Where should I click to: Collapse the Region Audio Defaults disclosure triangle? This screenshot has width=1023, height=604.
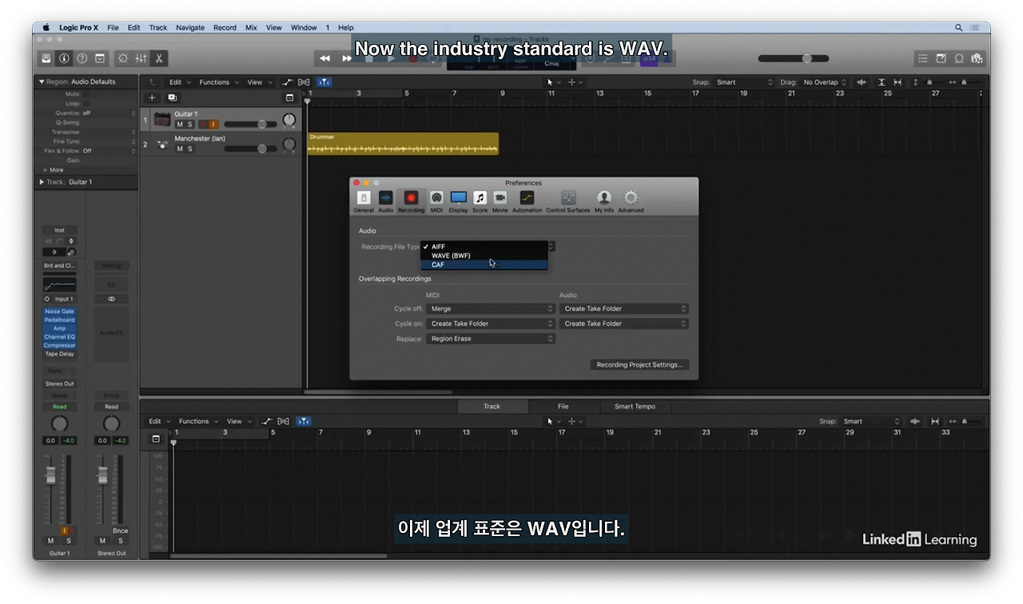(x=42, y=81)
